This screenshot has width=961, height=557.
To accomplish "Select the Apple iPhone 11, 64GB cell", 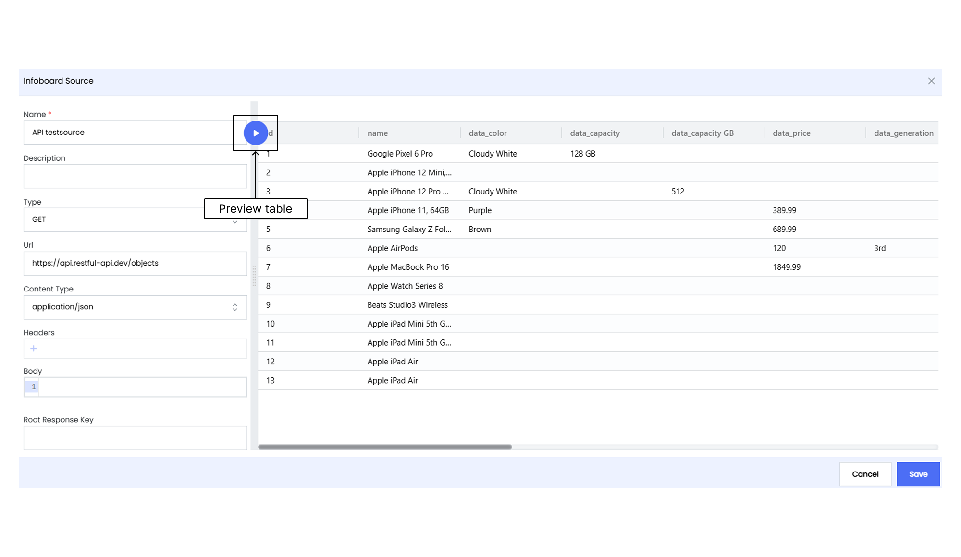I will click(409, 210).
